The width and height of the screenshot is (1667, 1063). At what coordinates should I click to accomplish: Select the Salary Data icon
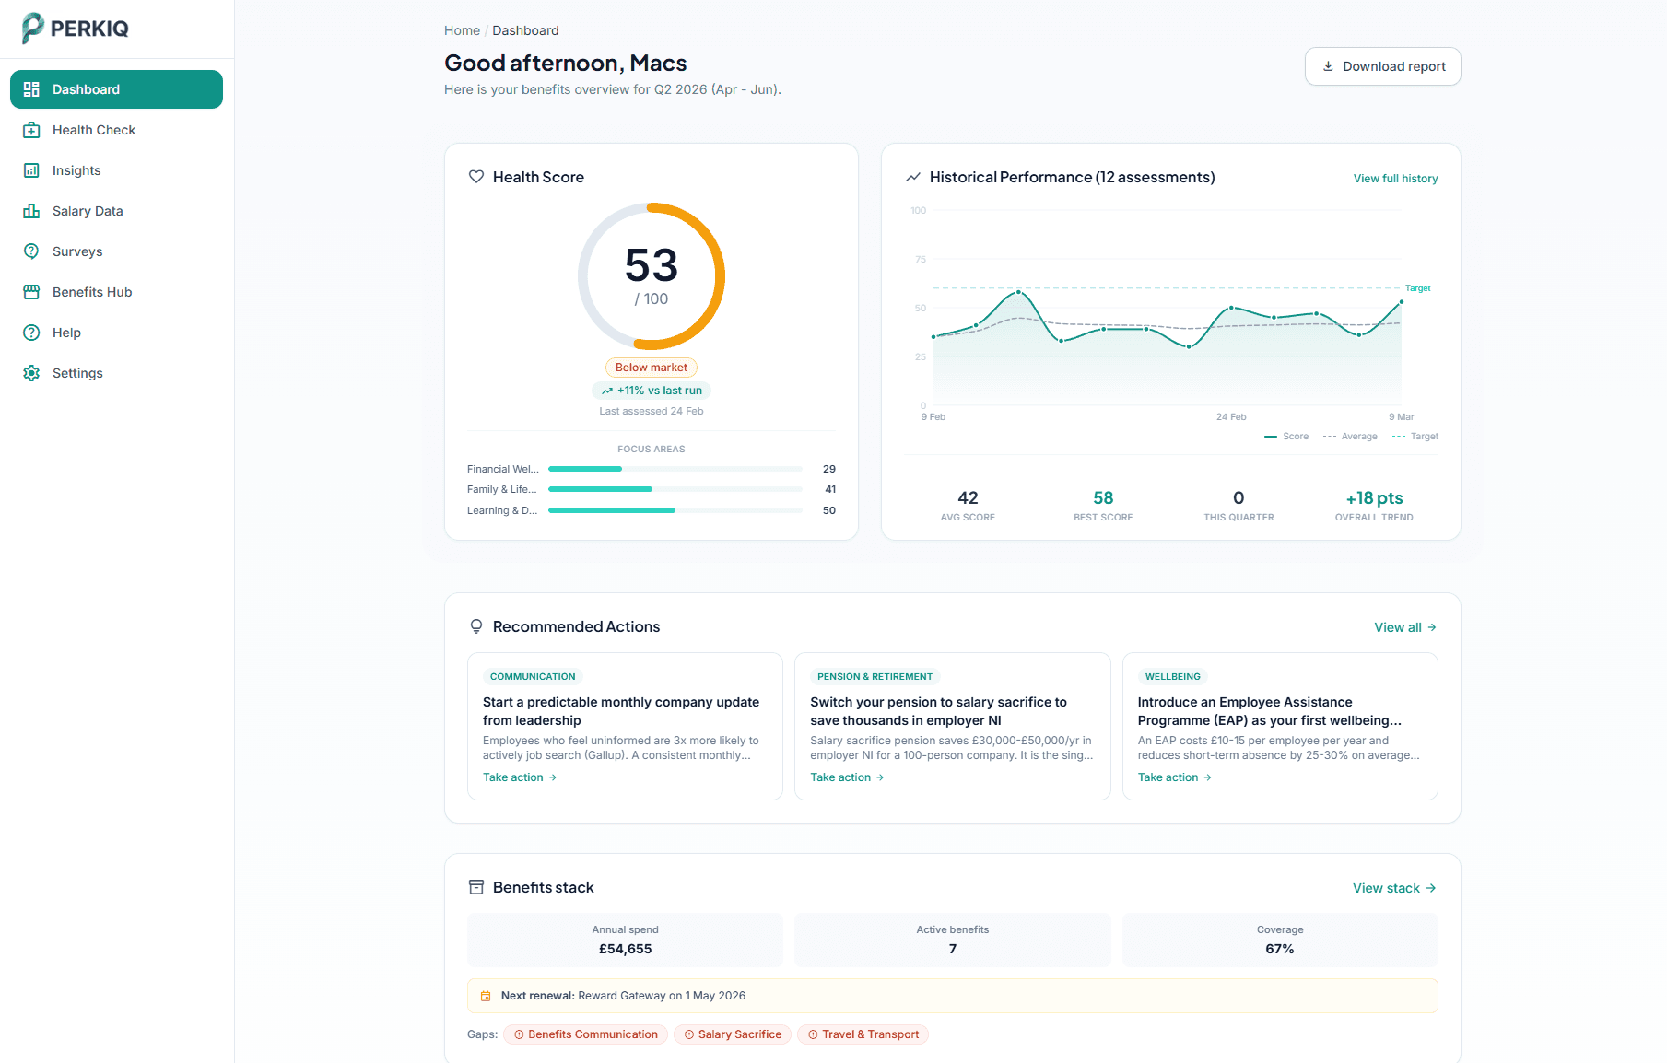pos(31,210)
